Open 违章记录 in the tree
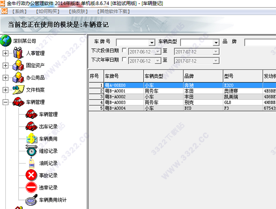Viewport: 276px width, 209px height. pyautogui.click(x=48, y=187)
